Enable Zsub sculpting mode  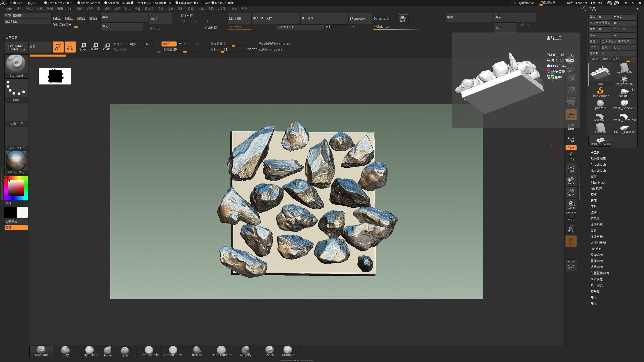tap(184, 44)
